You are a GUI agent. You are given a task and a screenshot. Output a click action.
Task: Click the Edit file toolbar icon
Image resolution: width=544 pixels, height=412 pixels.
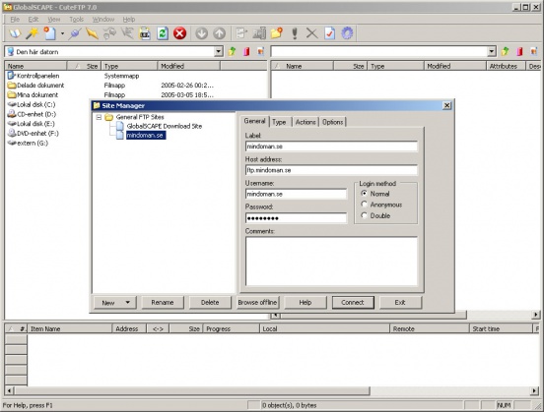pos(241,33)
